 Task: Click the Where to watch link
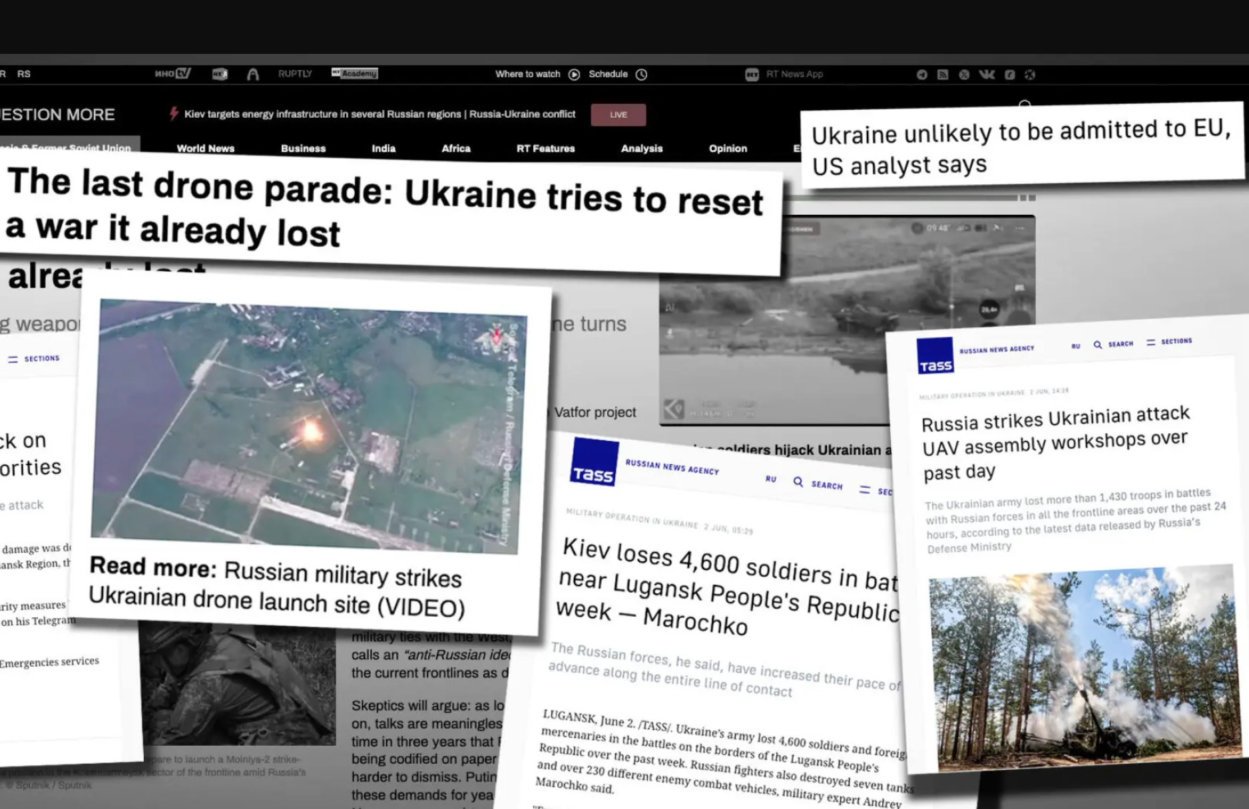[x=528, y=74]
